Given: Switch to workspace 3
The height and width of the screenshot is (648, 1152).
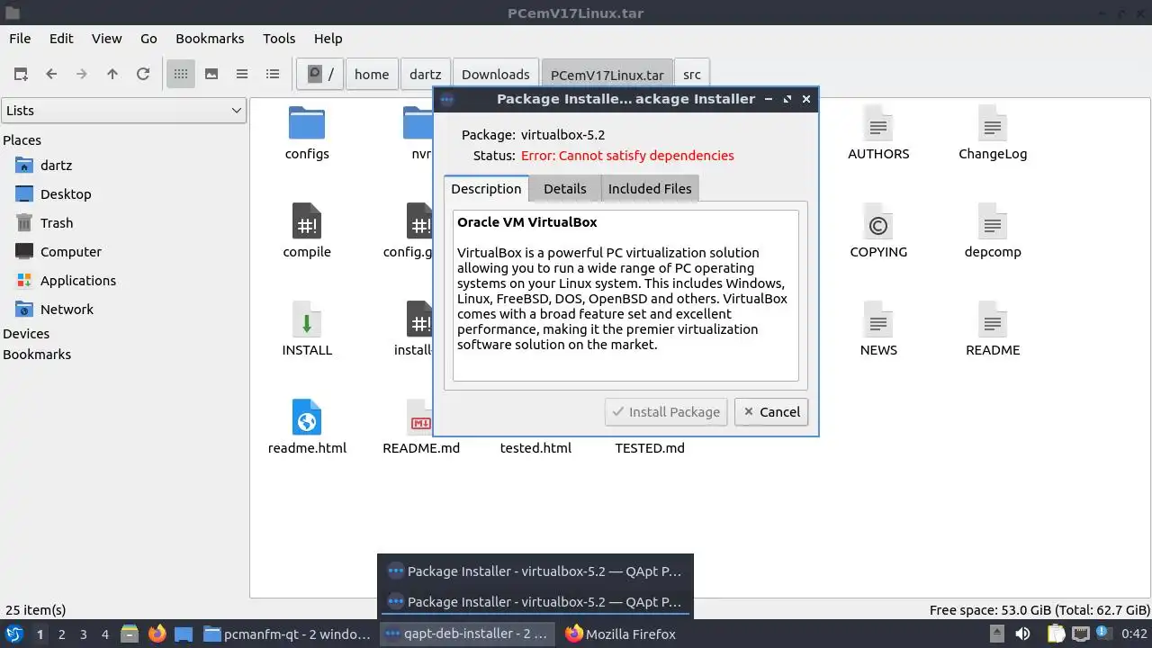Looking at the screenshot, I should (x=83, y=634).
